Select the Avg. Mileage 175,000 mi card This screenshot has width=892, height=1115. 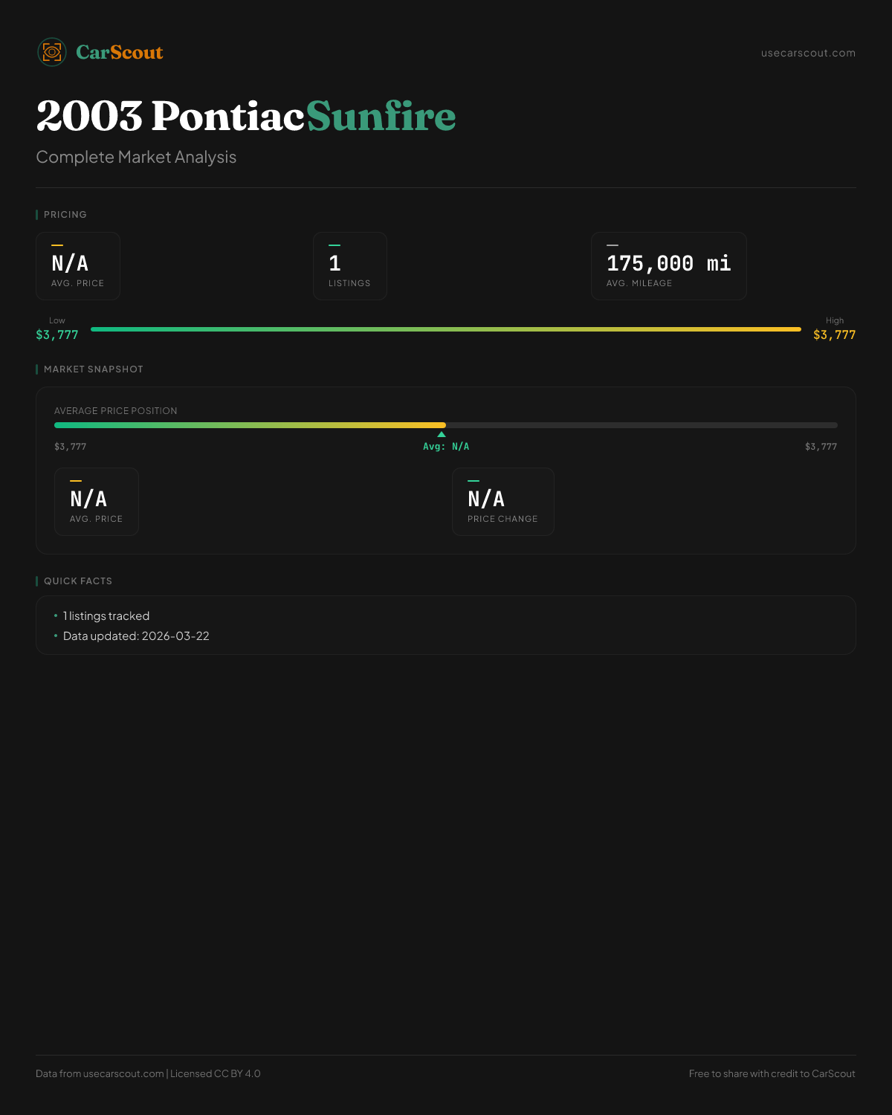point(668,266)
